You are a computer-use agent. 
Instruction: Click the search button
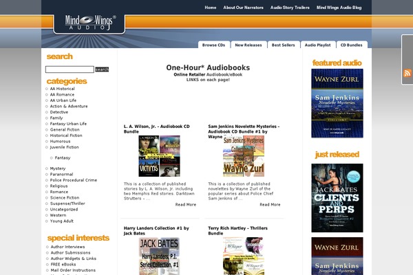pos(102,69)
